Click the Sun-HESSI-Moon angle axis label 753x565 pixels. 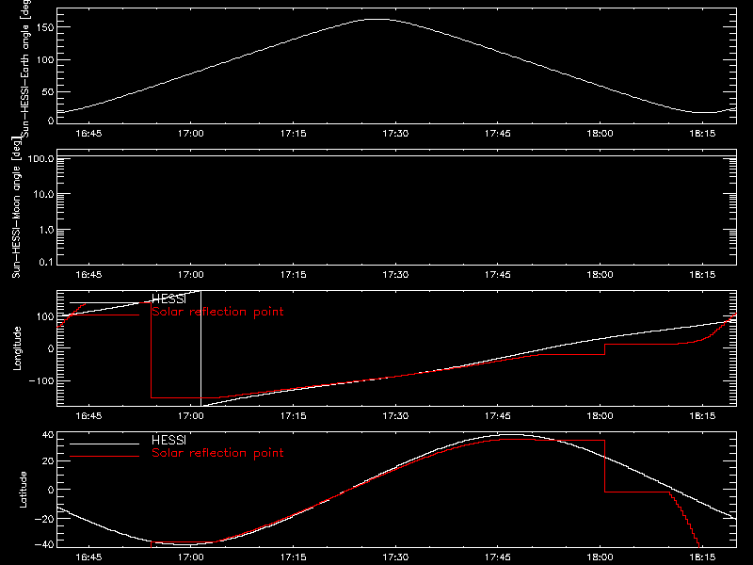16,208
